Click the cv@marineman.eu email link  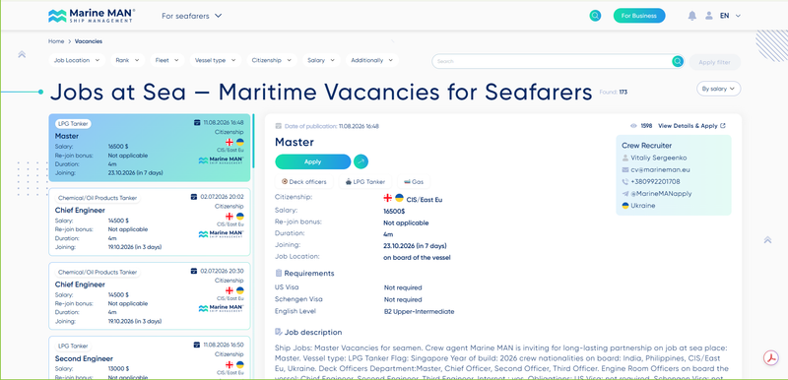[660, 169]
